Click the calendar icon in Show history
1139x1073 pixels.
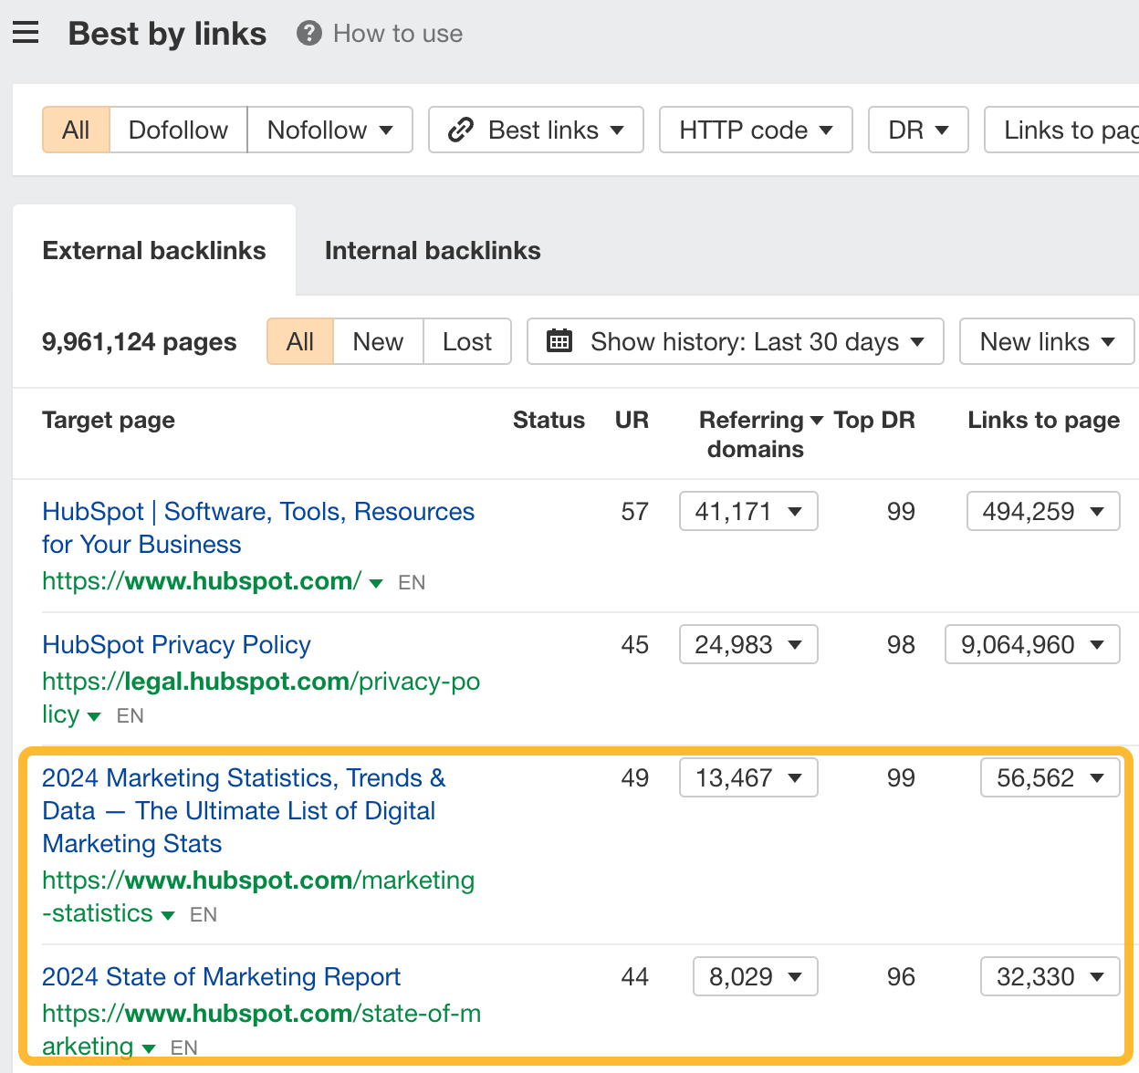[x=559, y=341]
